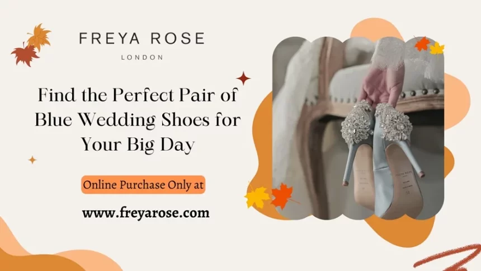Click the orange and red maple leaves beside the logo
This screenshot has height=271, width=481.
click(31, 45)
